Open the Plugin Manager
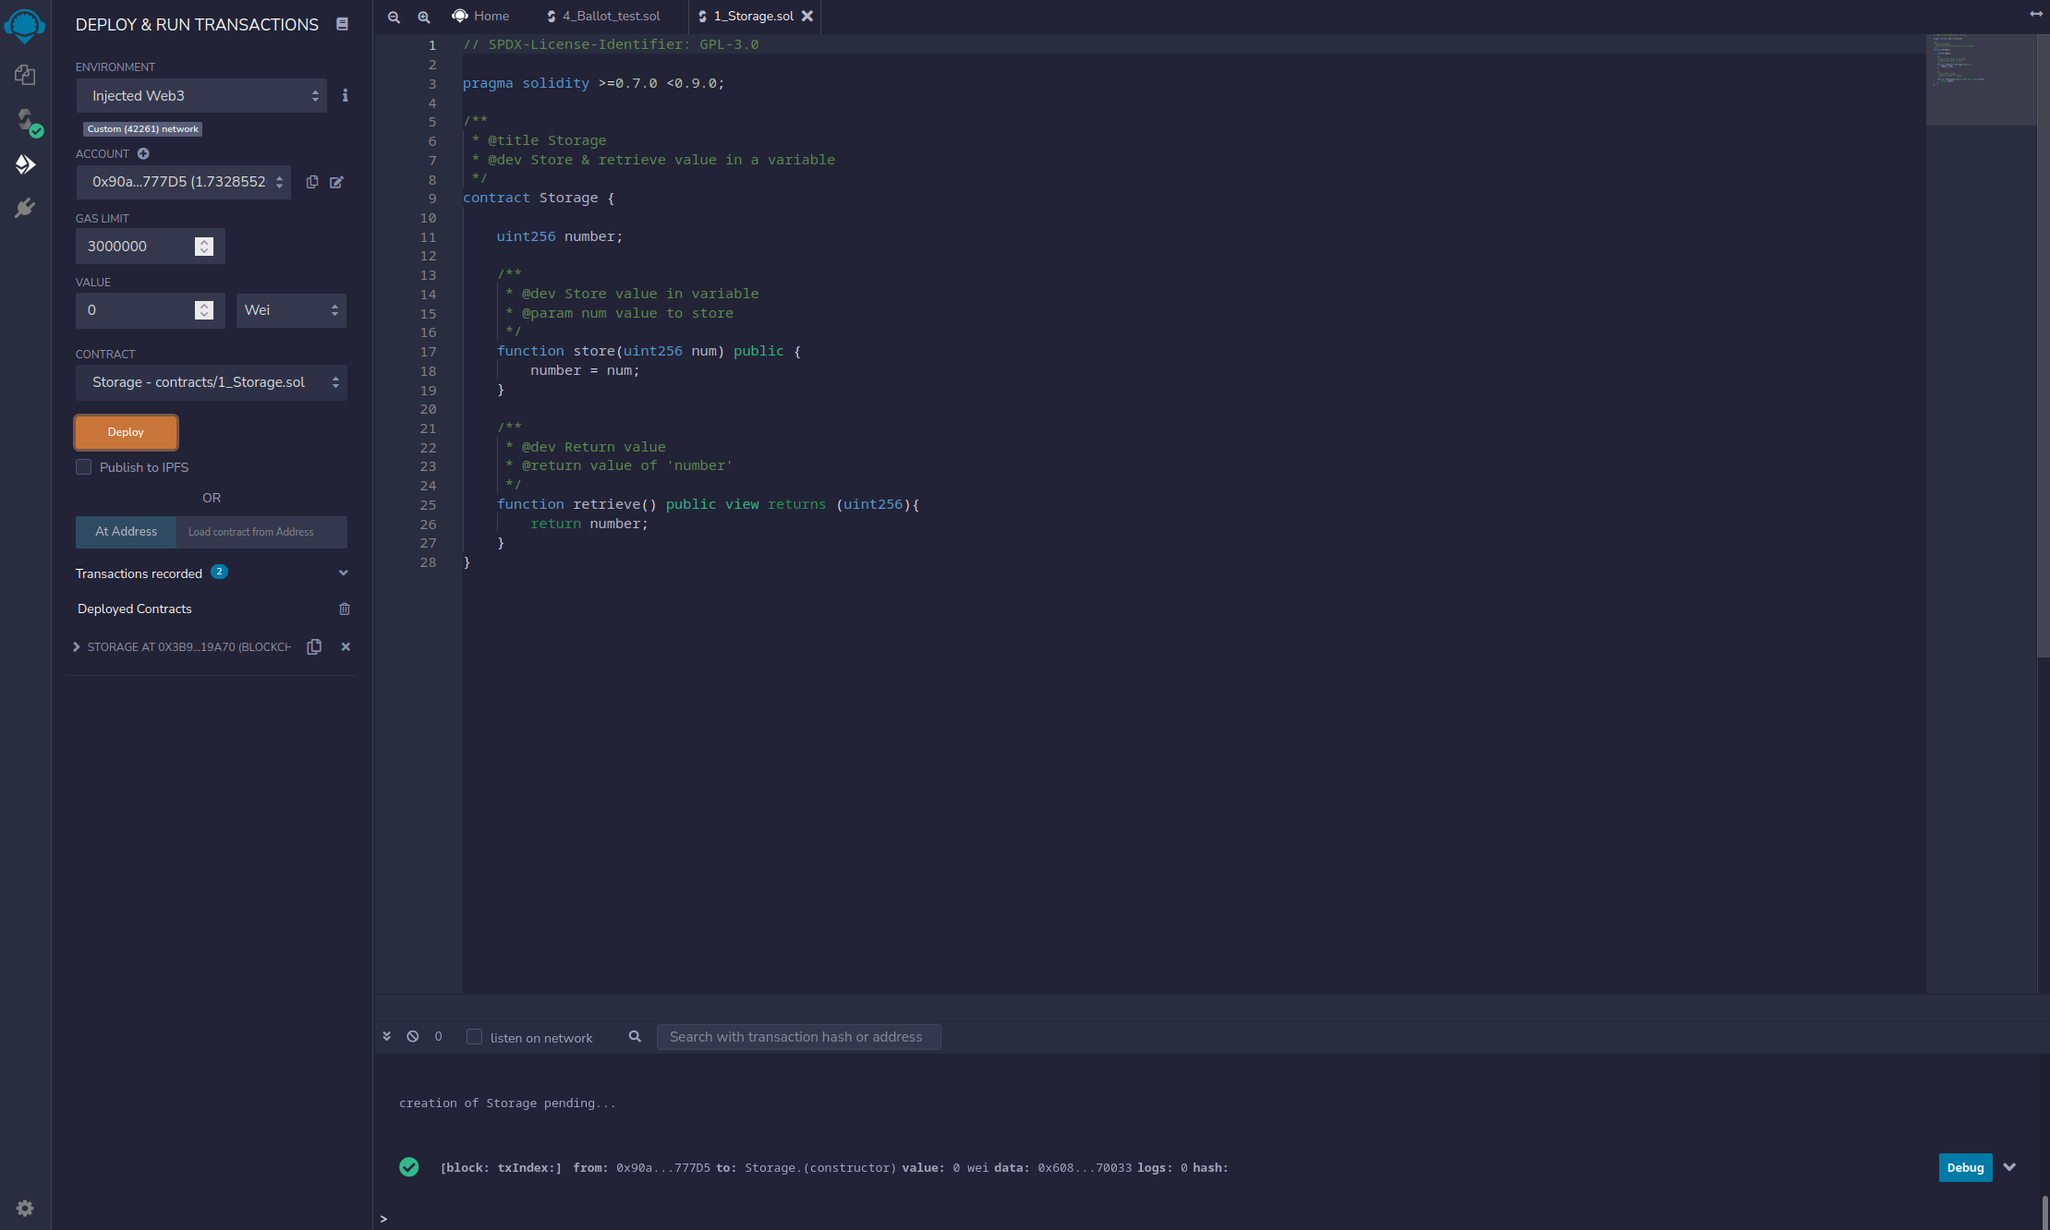Image resolution: width=2050 pixels, height=1230 pixels. pos(25,208)
